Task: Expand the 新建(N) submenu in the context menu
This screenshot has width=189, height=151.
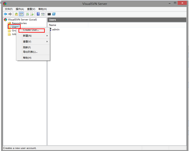Action: (33, 36)
